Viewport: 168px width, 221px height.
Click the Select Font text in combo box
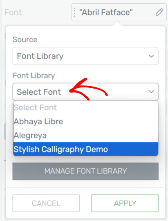pos(39,92)
